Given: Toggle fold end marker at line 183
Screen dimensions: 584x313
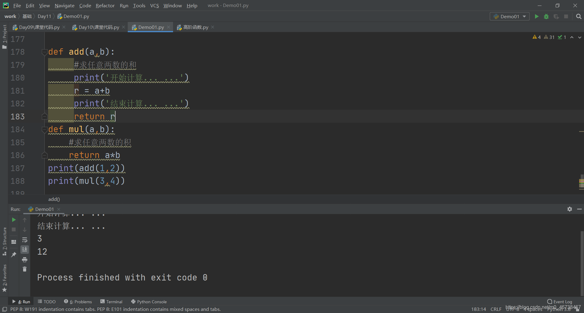Looking at the screenshot, I should click(44, 116).
